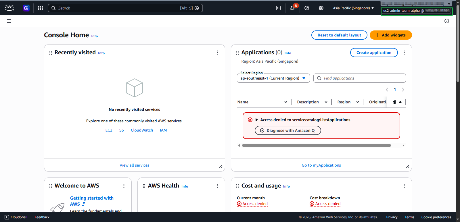Open the help question mark menu
The height and width of the screenshot is (222, 460).
point(307,8)
